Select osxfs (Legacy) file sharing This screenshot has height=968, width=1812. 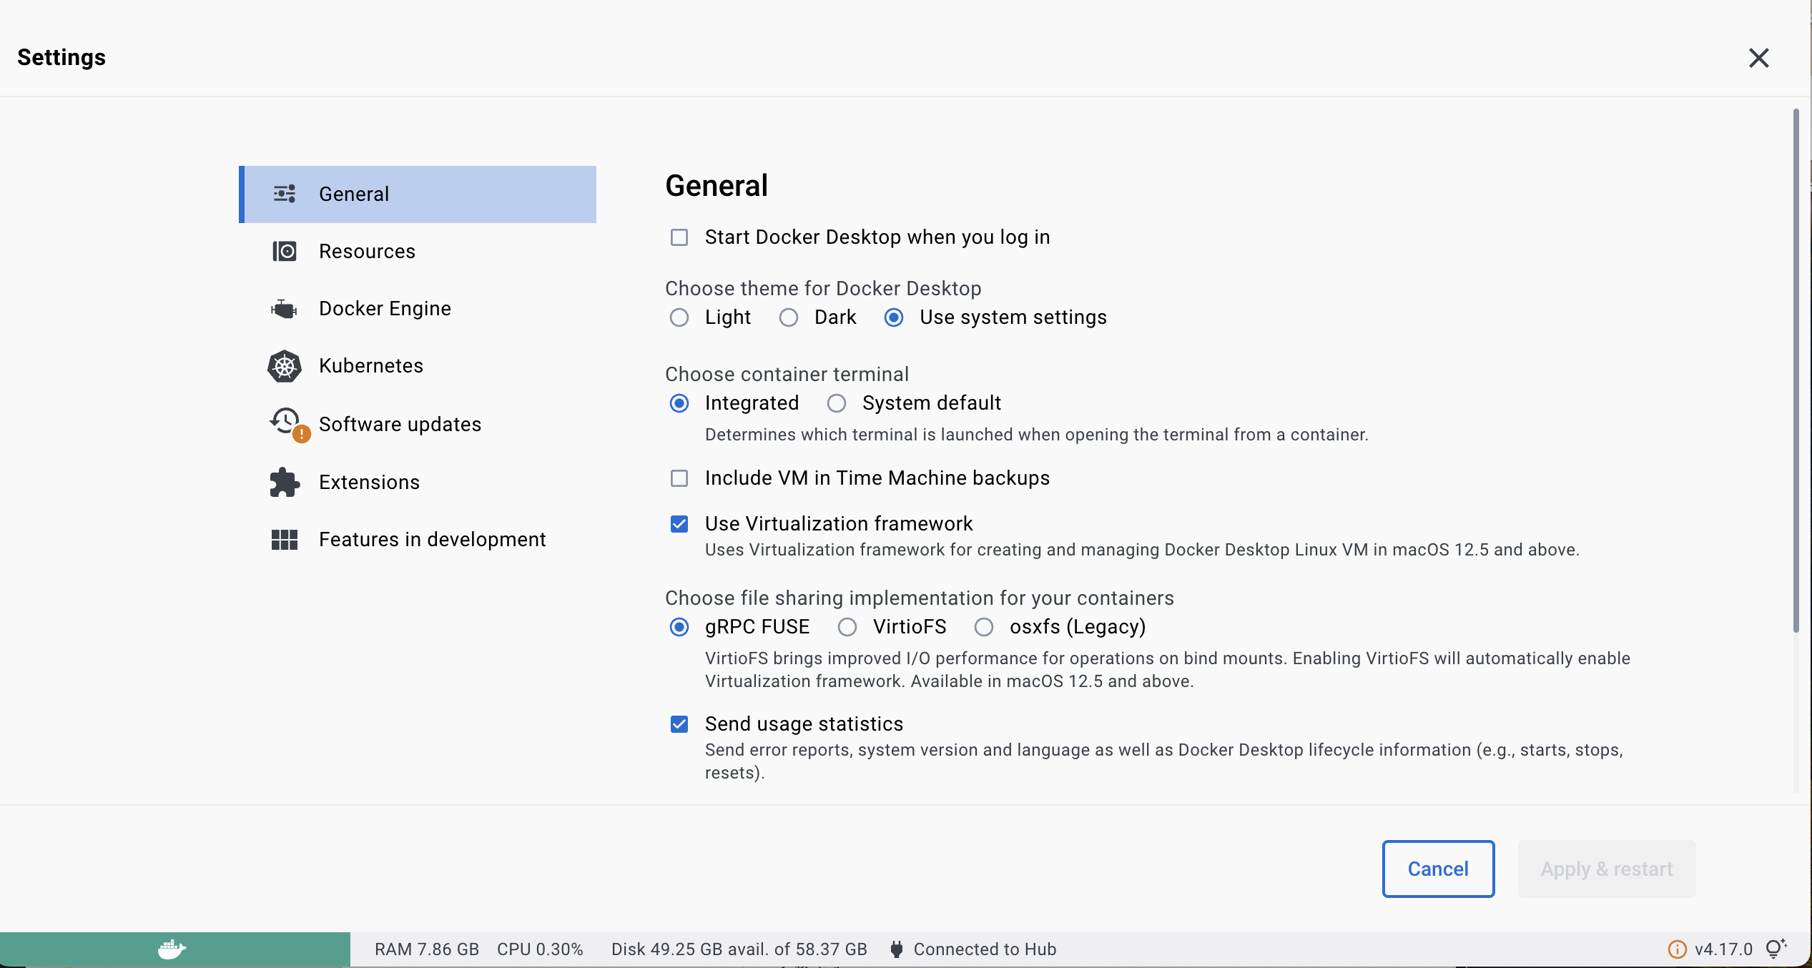click(x=984, y=627)
